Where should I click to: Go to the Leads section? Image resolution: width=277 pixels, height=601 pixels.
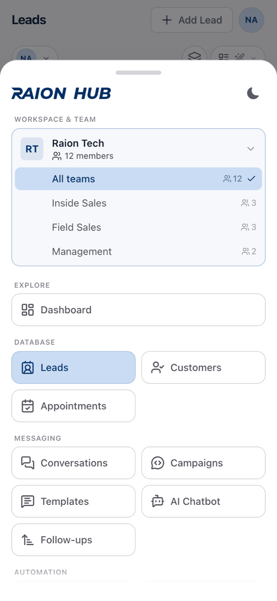73,367
